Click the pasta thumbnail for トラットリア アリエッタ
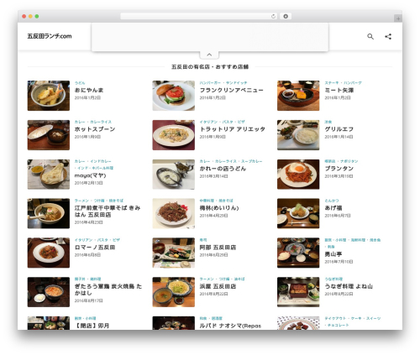The height and width of the screenshot is (355, 420). pos(173,135)
